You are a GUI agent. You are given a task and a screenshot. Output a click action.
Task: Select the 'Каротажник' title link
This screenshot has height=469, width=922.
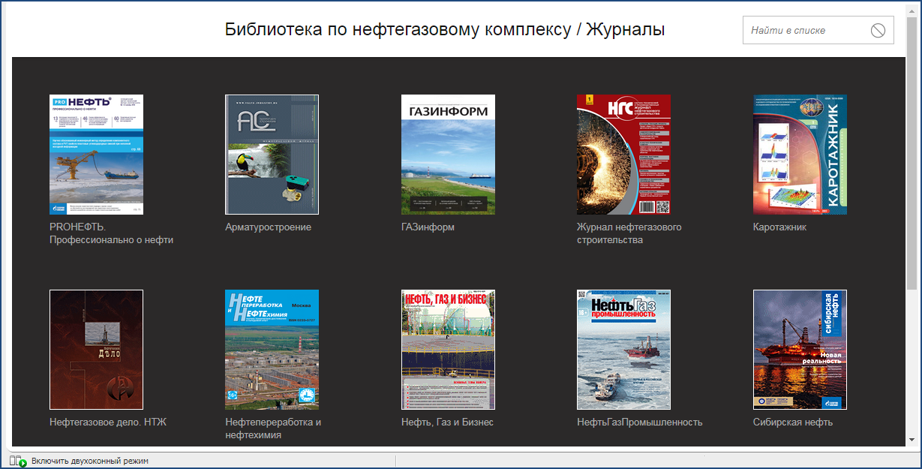coord(779,227)
